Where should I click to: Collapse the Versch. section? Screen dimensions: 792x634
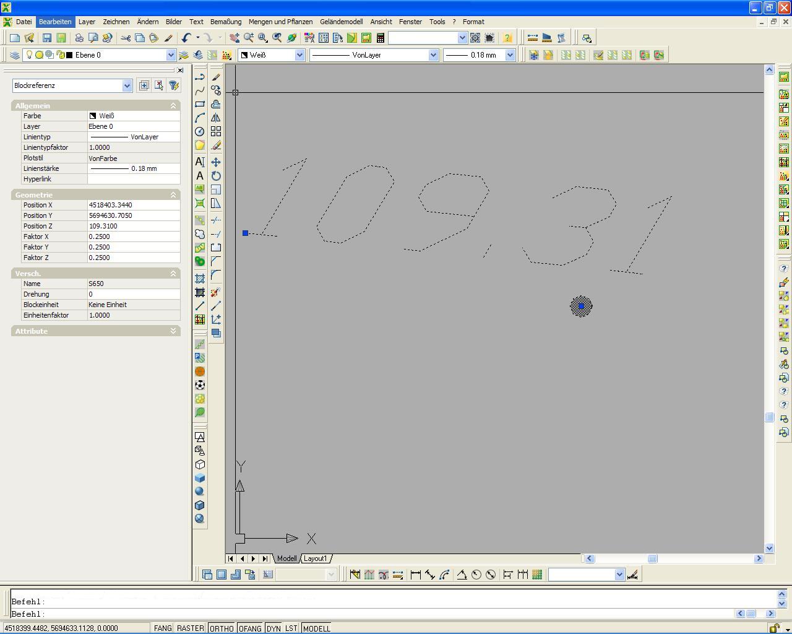click(173, 274)
